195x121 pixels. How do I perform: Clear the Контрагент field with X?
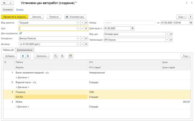point(82,38)
